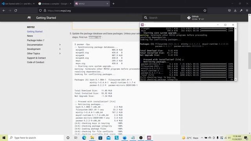Open OBS Studio from taskbar

(141, 137)
